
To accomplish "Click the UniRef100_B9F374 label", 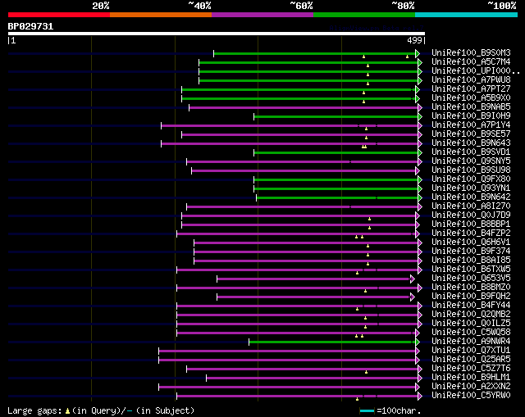I will pos(471,252).
